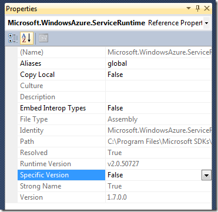This screenshot has width=218, height=212.
Task: Select the Alphabetical sort button
Action: 26,38
